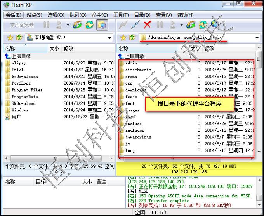Open the 站点(S) menu

click(34, 15)
